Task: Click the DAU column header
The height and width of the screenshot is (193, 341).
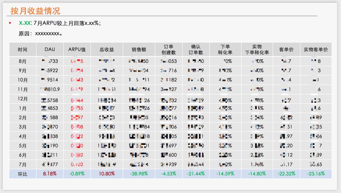Action: (50, 50)
